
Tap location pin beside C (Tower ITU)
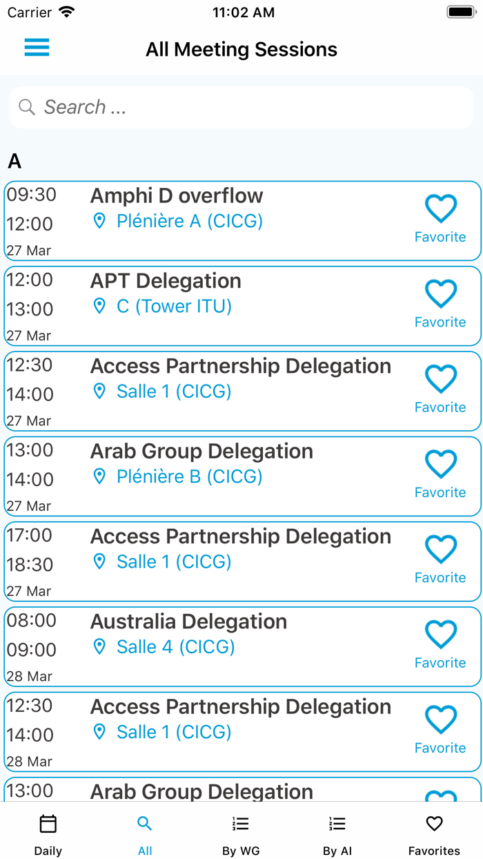100,306
